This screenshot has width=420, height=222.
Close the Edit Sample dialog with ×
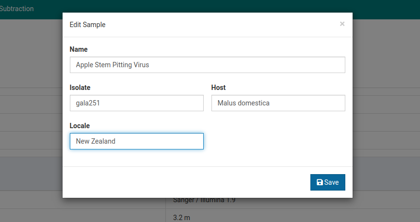click(x=342, y=24)
